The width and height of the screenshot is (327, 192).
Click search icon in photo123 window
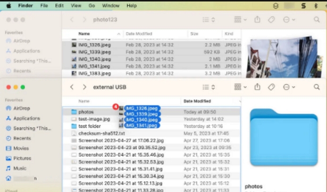tap(316, 20)
